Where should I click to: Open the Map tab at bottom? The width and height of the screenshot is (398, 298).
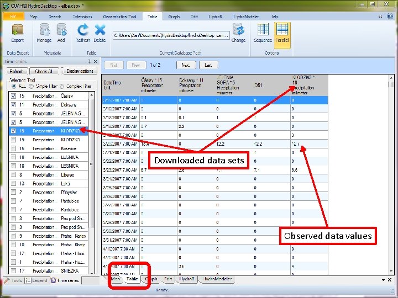[x=116, y=279]
